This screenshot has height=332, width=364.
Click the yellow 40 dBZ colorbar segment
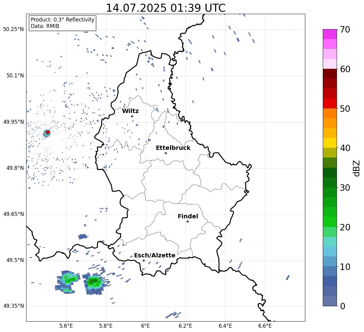pos(330,143)
